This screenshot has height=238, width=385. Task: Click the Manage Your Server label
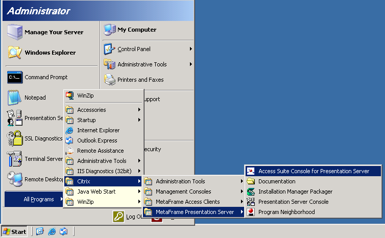point(54,32)
